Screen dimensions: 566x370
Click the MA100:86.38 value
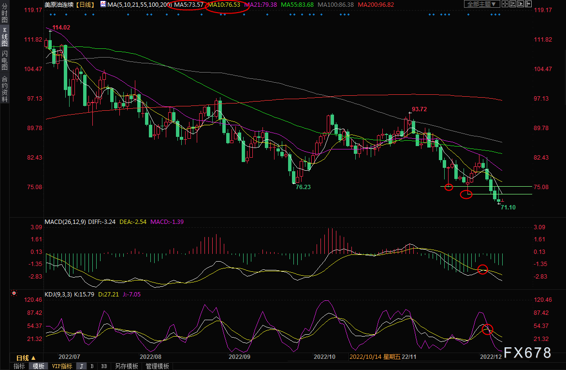[336, 5]
